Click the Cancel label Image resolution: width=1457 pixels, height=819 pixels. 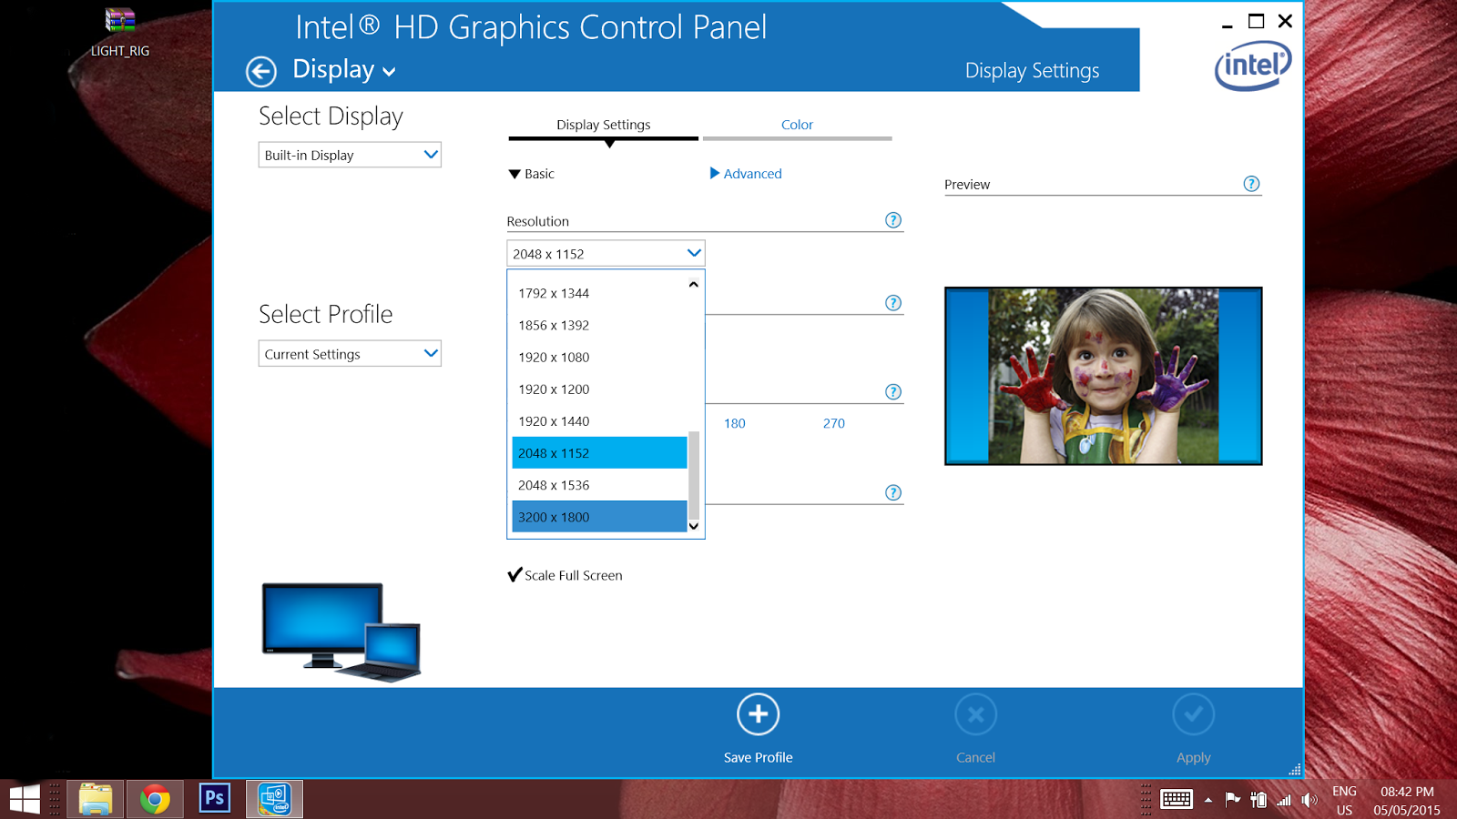[x=975, y=757]
